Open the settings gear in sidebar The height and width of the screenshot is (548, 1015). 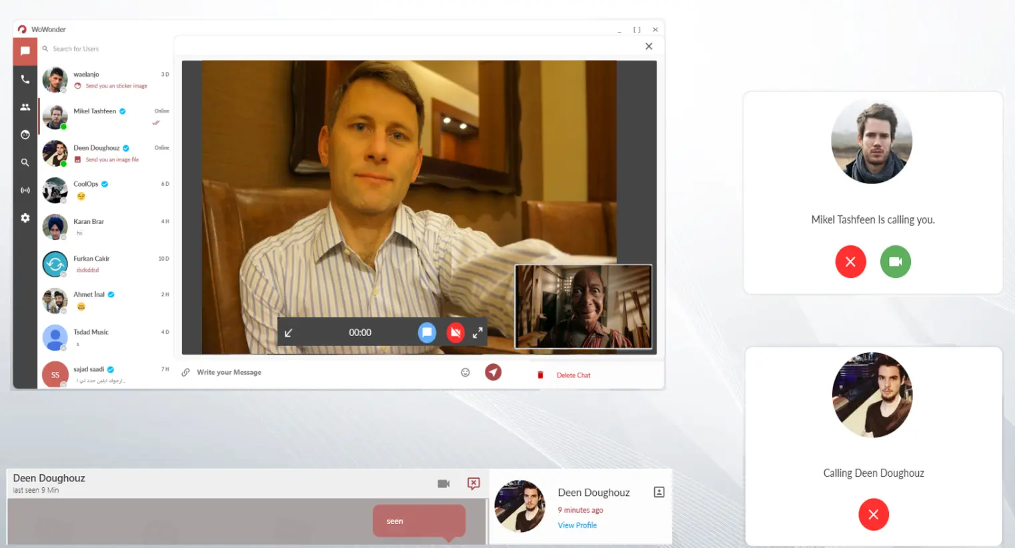(x=25, y=218)
